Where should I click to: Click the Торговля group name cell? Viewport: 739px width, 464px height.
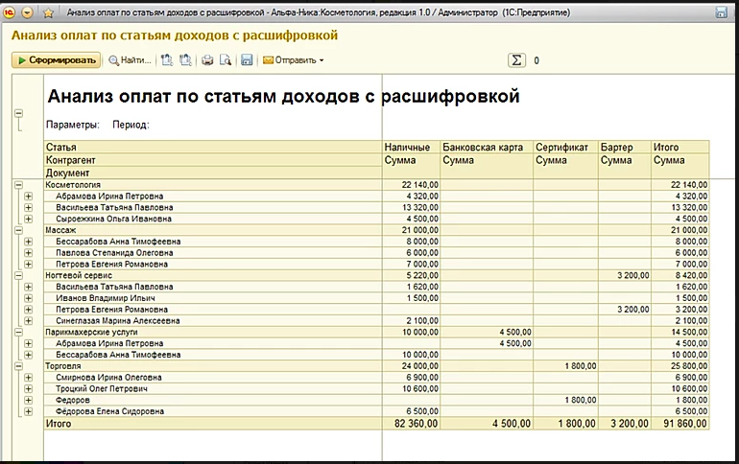pos(213,365)
